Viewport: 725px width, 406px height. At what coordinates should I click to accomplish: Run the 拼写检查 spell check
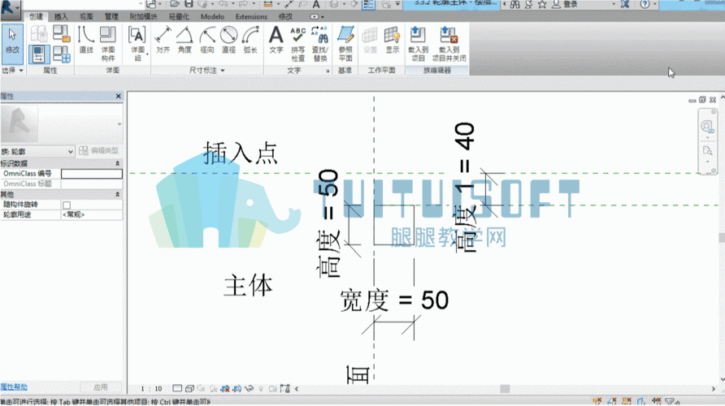point(297,43)
